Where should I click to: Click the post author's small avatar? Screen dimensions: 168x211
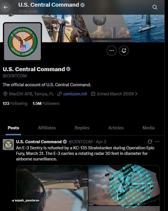8,145
